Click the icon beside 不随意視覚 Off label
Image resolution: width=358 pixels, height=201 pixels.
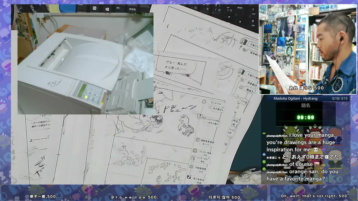pyautogui.click(x=191, y=167)
